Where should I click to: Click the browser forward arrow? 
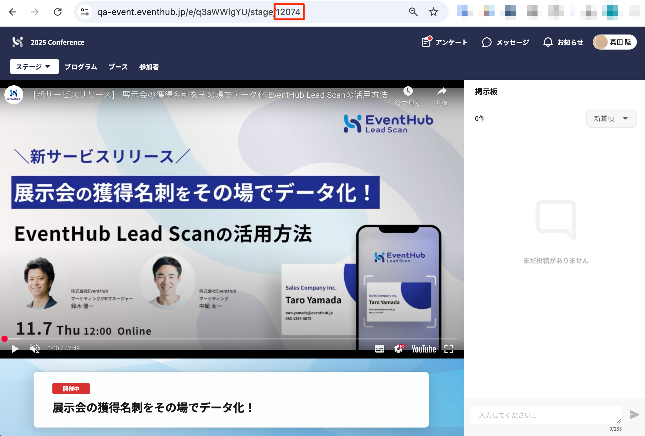(x=35, y=12)
